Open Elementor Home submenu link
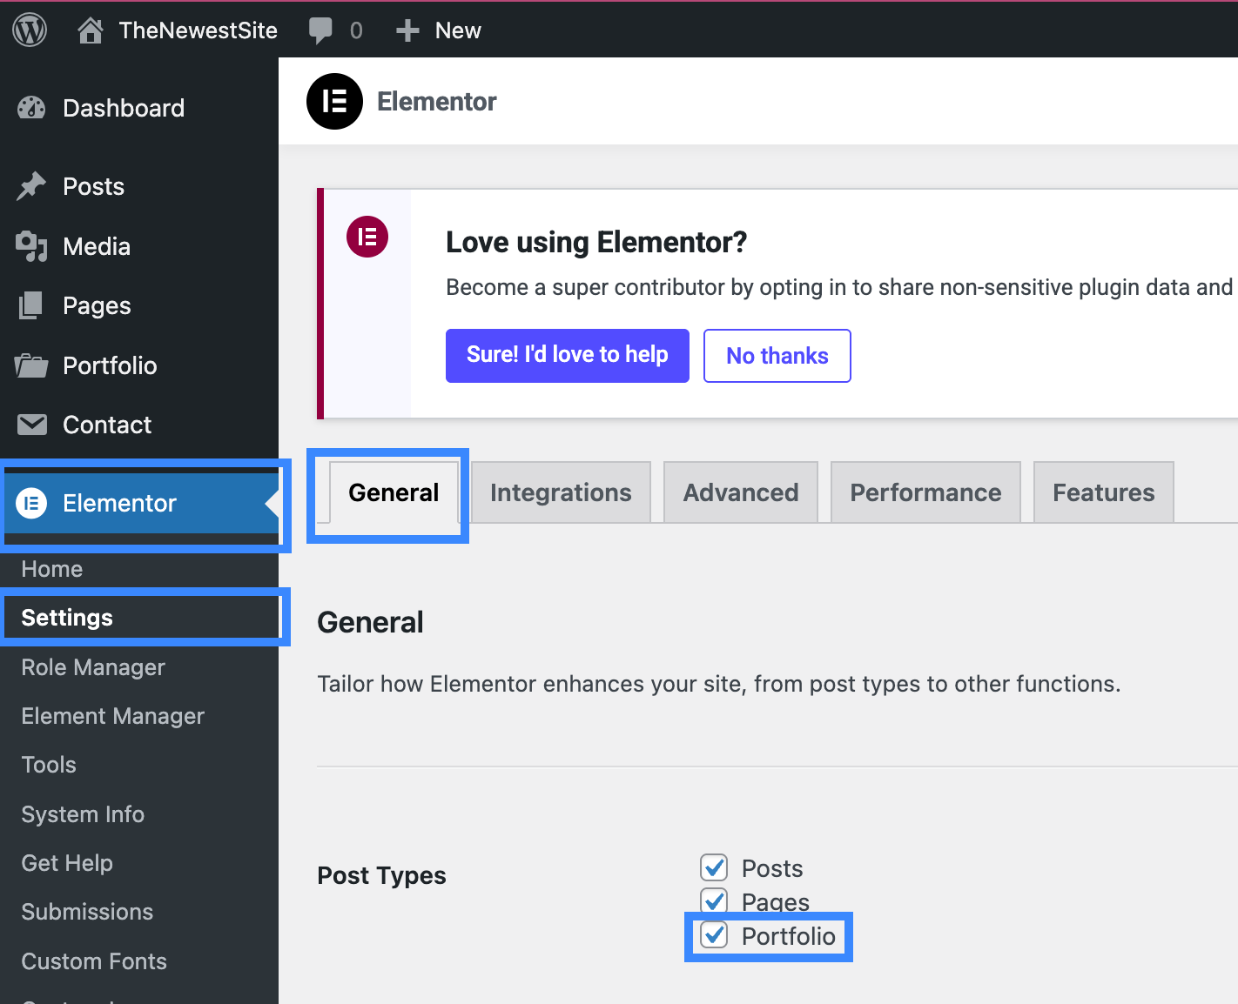The width and height of the screenshot is (1238, 1004). tap(52, 569)
